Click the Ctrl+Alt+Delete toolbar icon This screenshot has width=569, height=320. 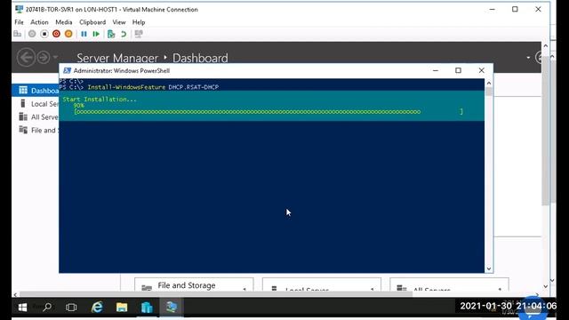18,34
